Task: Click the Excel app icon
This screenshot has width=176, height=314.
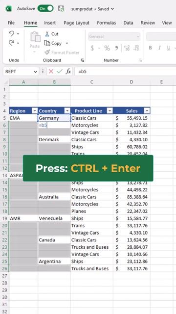Action: (x=8, y=9)
